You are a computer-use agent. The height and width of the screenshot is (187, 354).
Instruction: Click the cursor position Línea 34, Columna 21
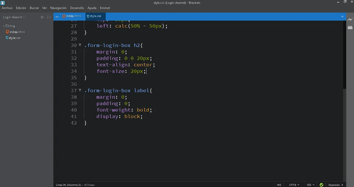69,185
